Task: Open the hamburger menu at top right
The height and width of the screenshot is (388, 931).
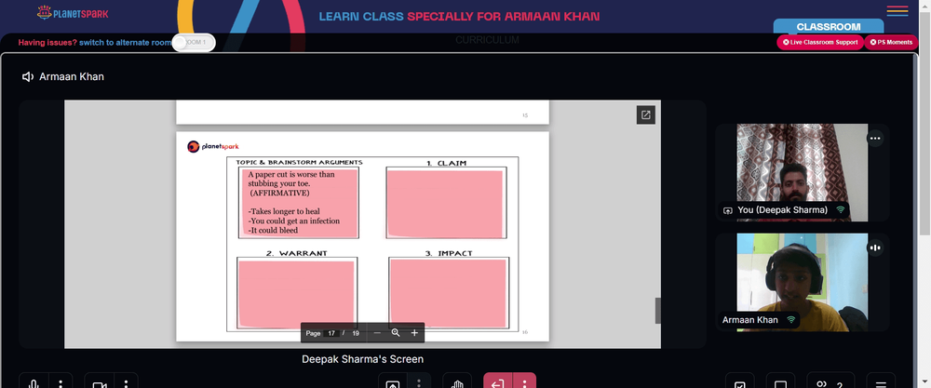Action: pos(897,10)
